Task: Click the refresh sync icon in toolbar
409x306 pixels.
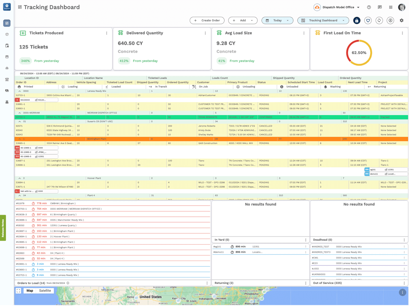Action: click(379, 20)
